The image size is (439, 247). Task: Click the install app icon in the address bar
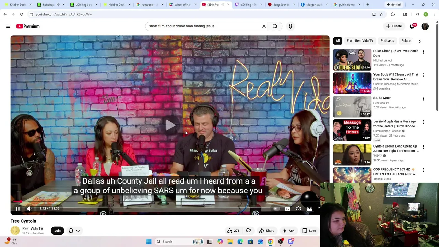click(374, 14)
